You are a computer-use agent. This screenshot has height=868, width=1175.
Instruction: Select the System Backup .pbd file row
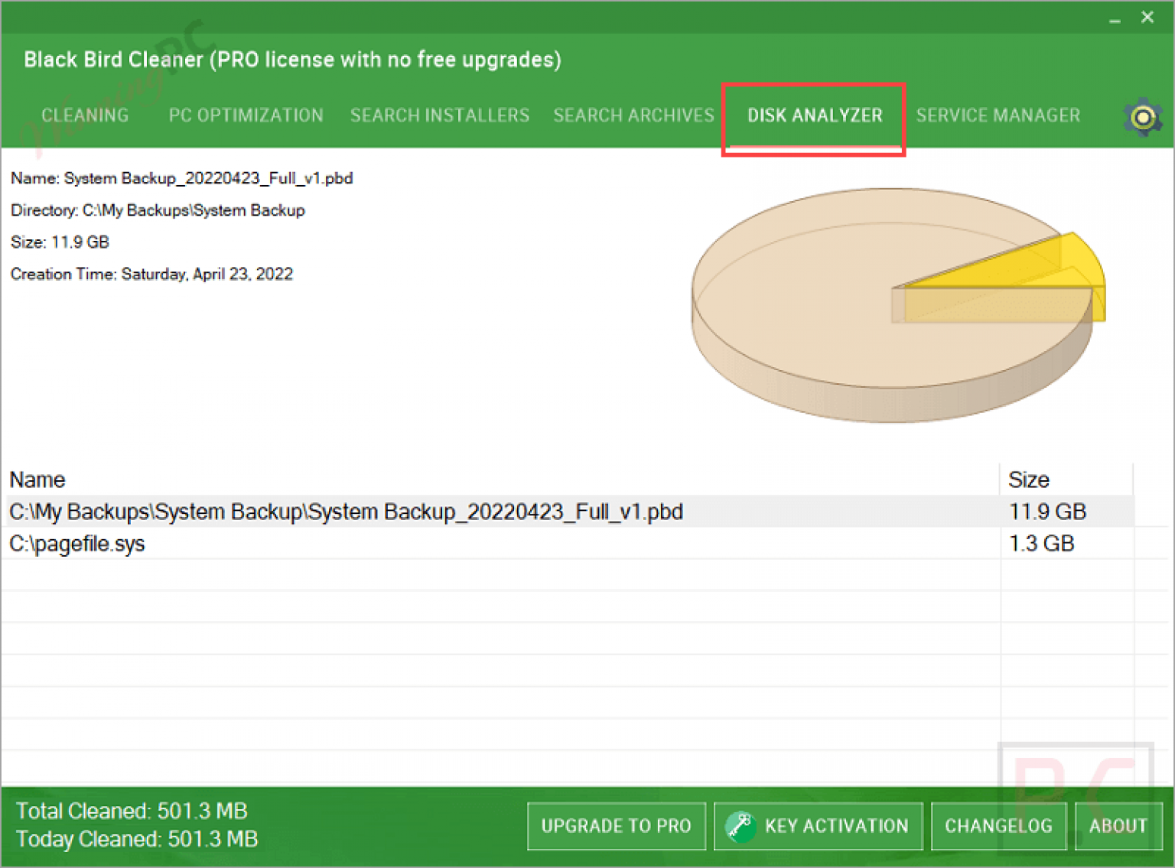coord(346,512)
